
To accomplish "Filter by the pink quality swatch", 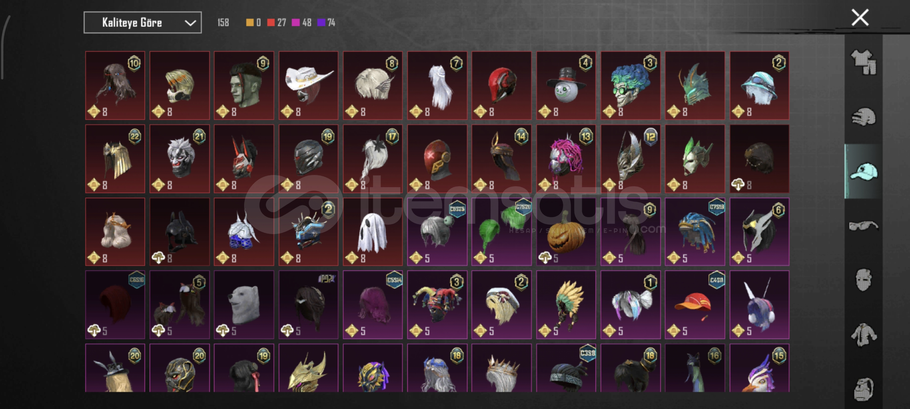I will 296,23.
